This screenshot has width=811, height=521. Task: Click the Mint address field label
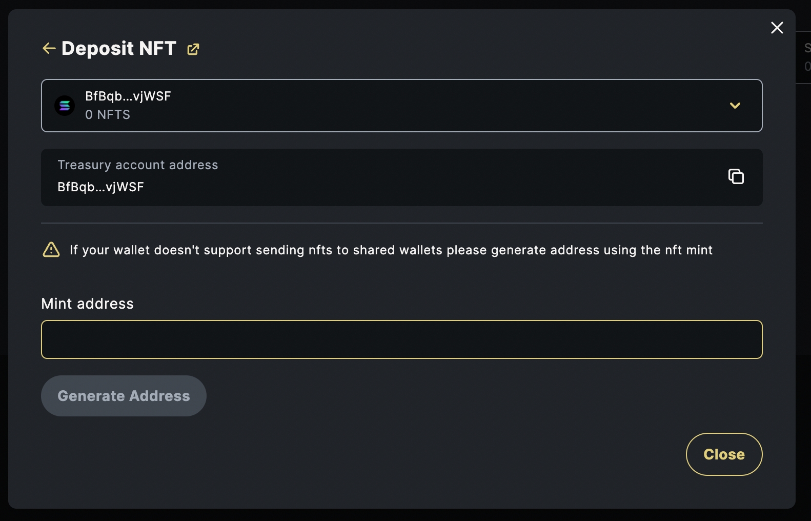point(87,304)
